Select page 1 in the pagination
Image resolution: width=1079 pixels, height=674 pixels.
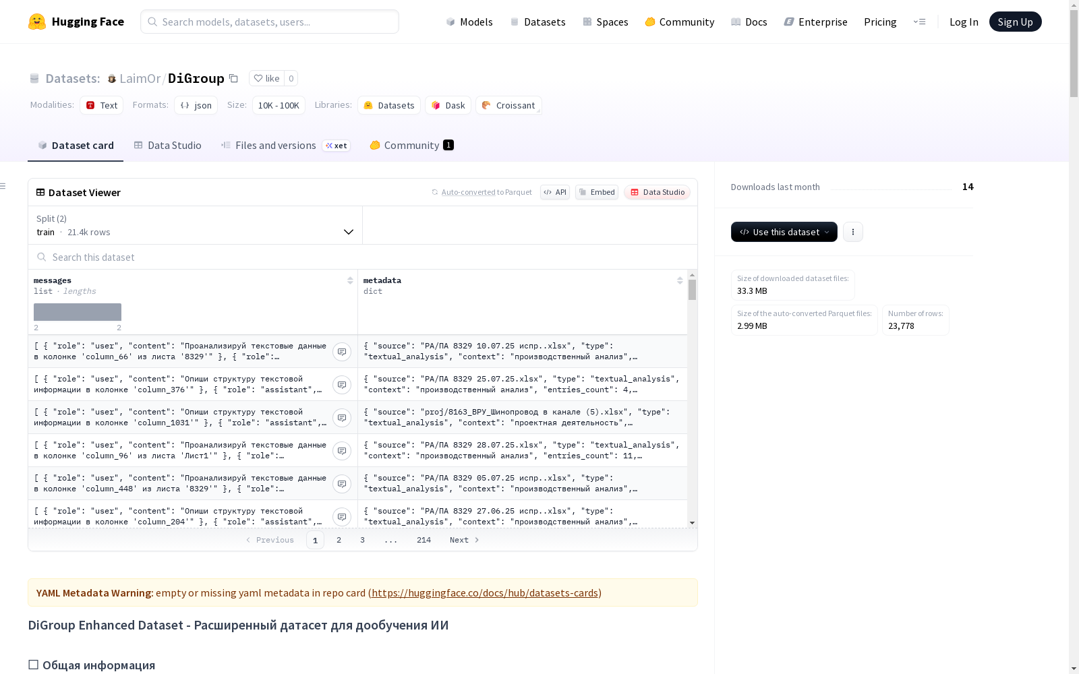point(315,540)
